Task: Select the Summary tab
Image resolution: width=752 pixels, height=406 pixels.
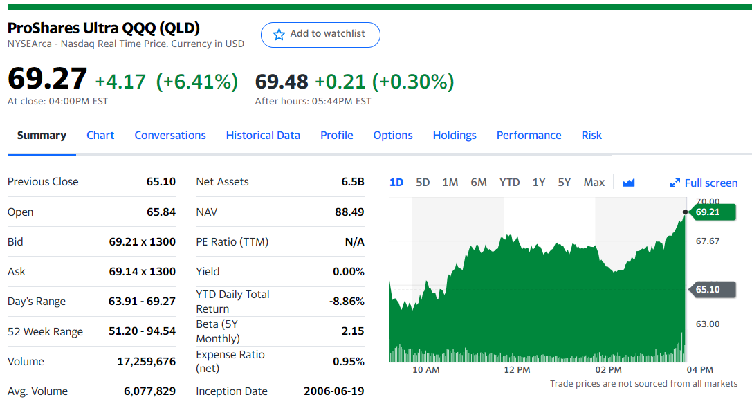Action: (42, 135)
